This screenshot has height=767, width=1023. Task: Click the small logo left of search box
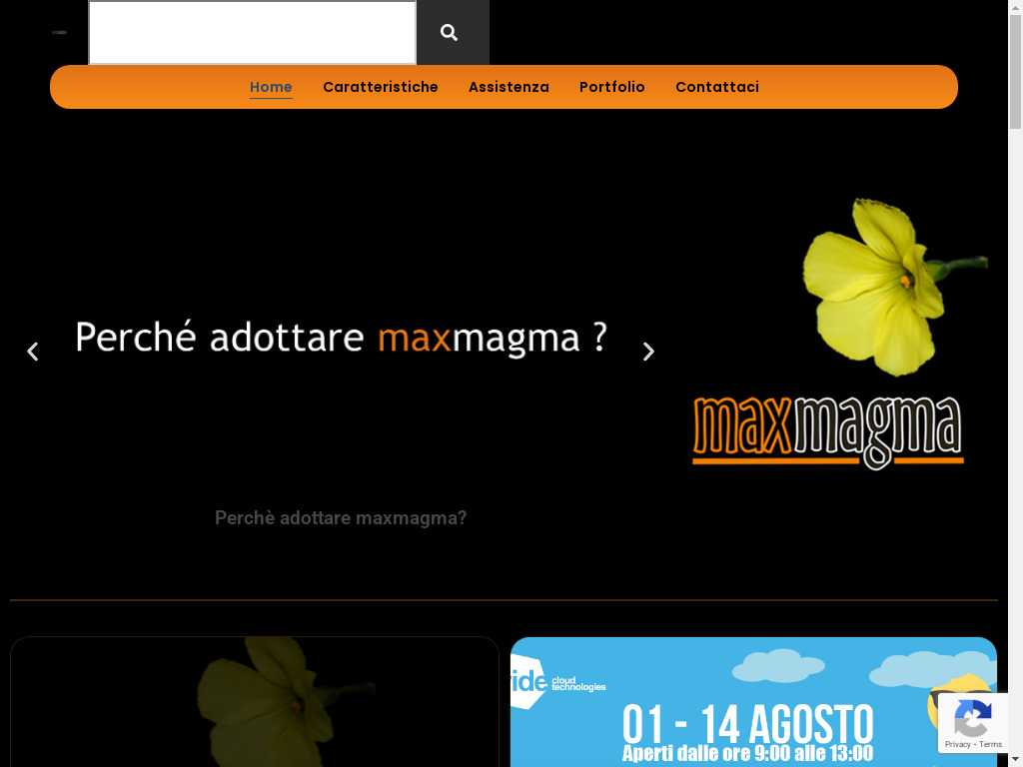pos(59,32)
